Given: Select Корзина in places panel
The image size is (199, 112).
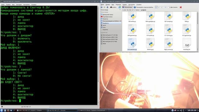Looking at the screenshot, I should tap(111, 30).
